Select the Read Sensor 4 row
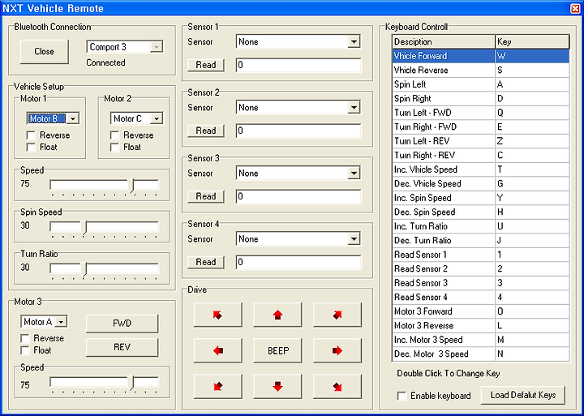The image size is (584, 416). tap(481, 297)
